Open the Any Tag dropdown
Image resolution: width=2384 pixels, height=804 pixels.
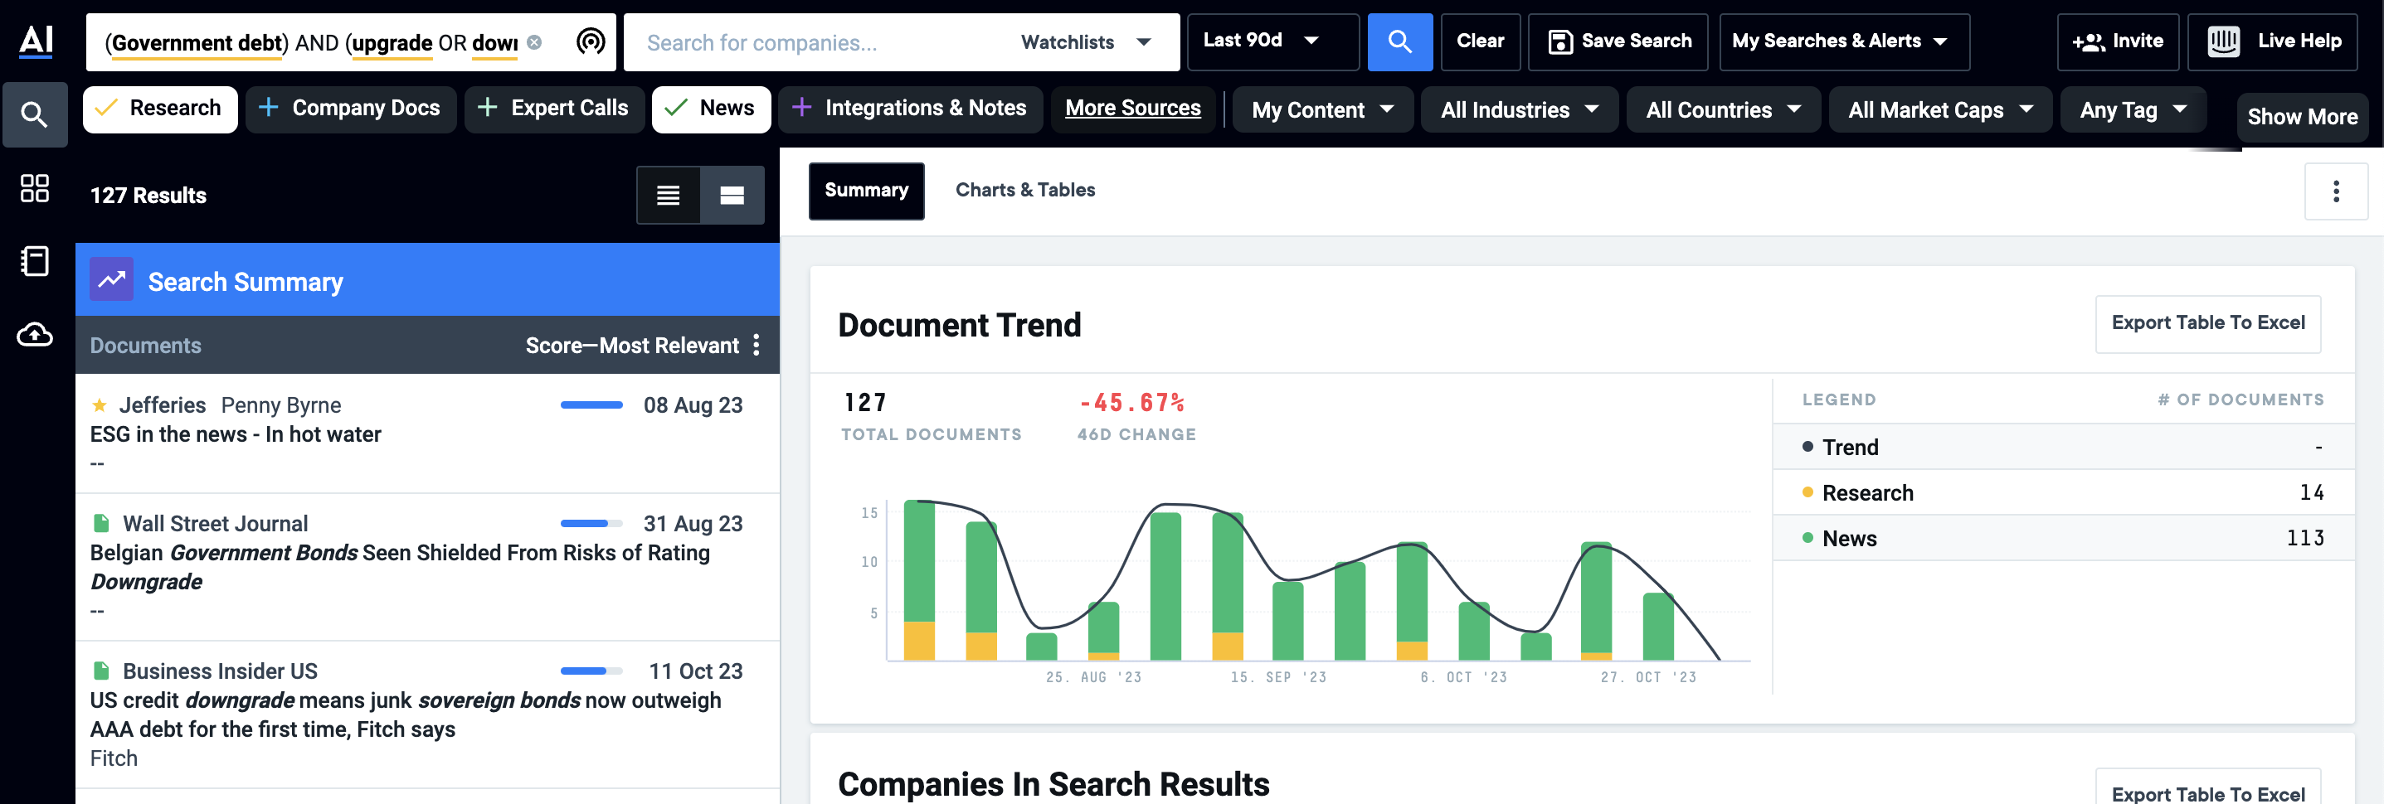pos(2133,110)
